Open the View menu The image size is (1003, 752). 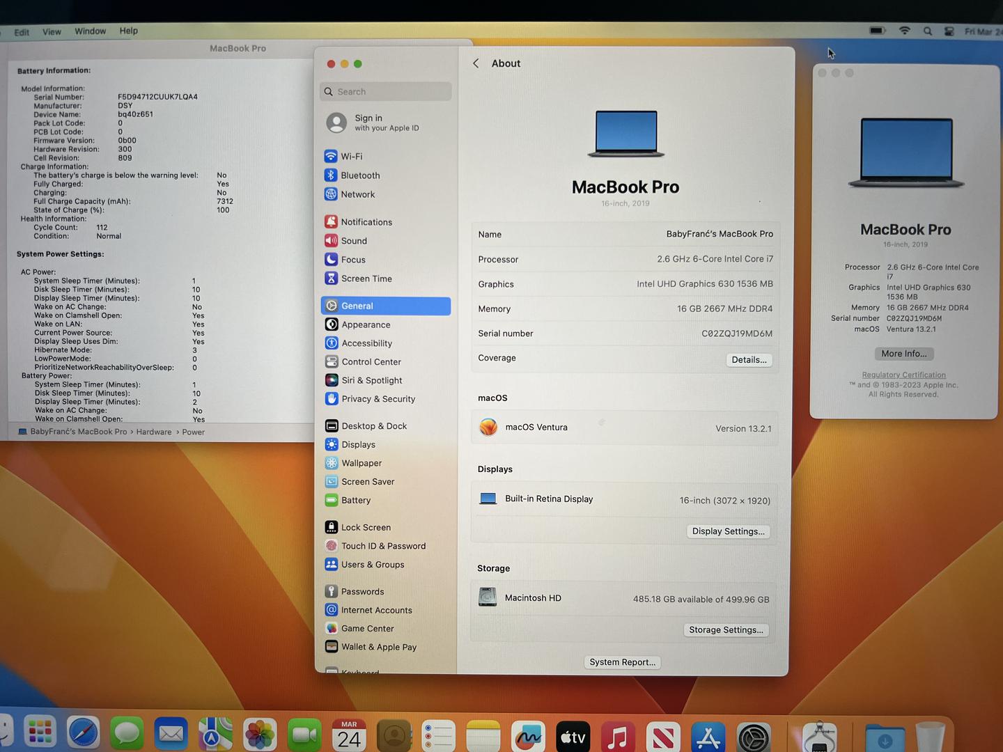click(x=52, y=32)
